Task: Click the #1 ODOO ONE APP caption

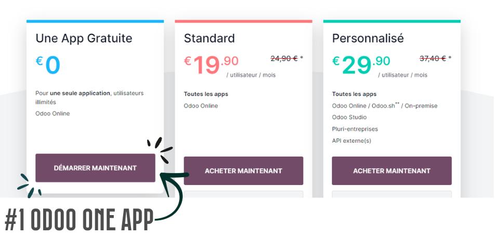Action: pyautogui.click(x=79, y=220)
